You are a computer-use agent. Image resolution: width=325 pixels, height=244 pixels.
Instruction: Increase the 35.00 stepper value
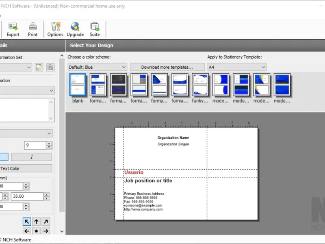click(46, 194)
